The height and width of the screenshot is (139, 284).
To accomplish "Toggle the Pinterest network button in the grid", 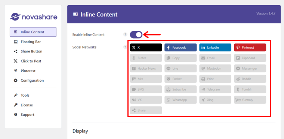I will (250, 48).
